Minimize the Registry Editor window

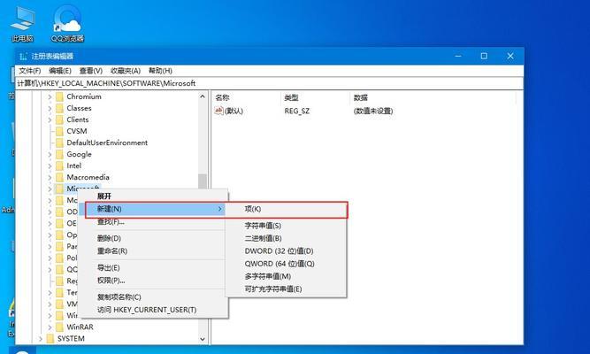[458, 56]
